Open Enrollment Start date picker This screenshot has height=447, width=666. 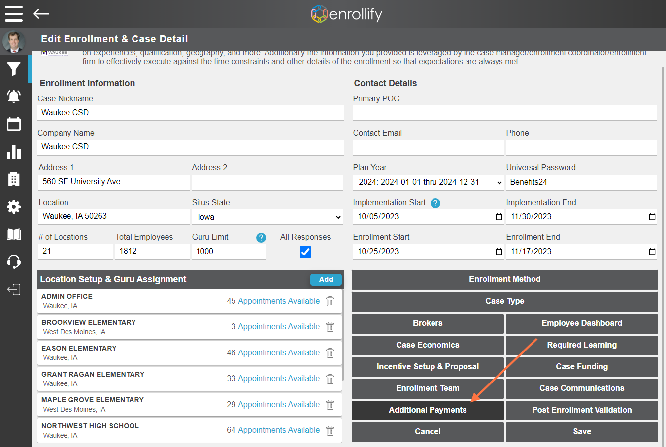click(499, 252)
